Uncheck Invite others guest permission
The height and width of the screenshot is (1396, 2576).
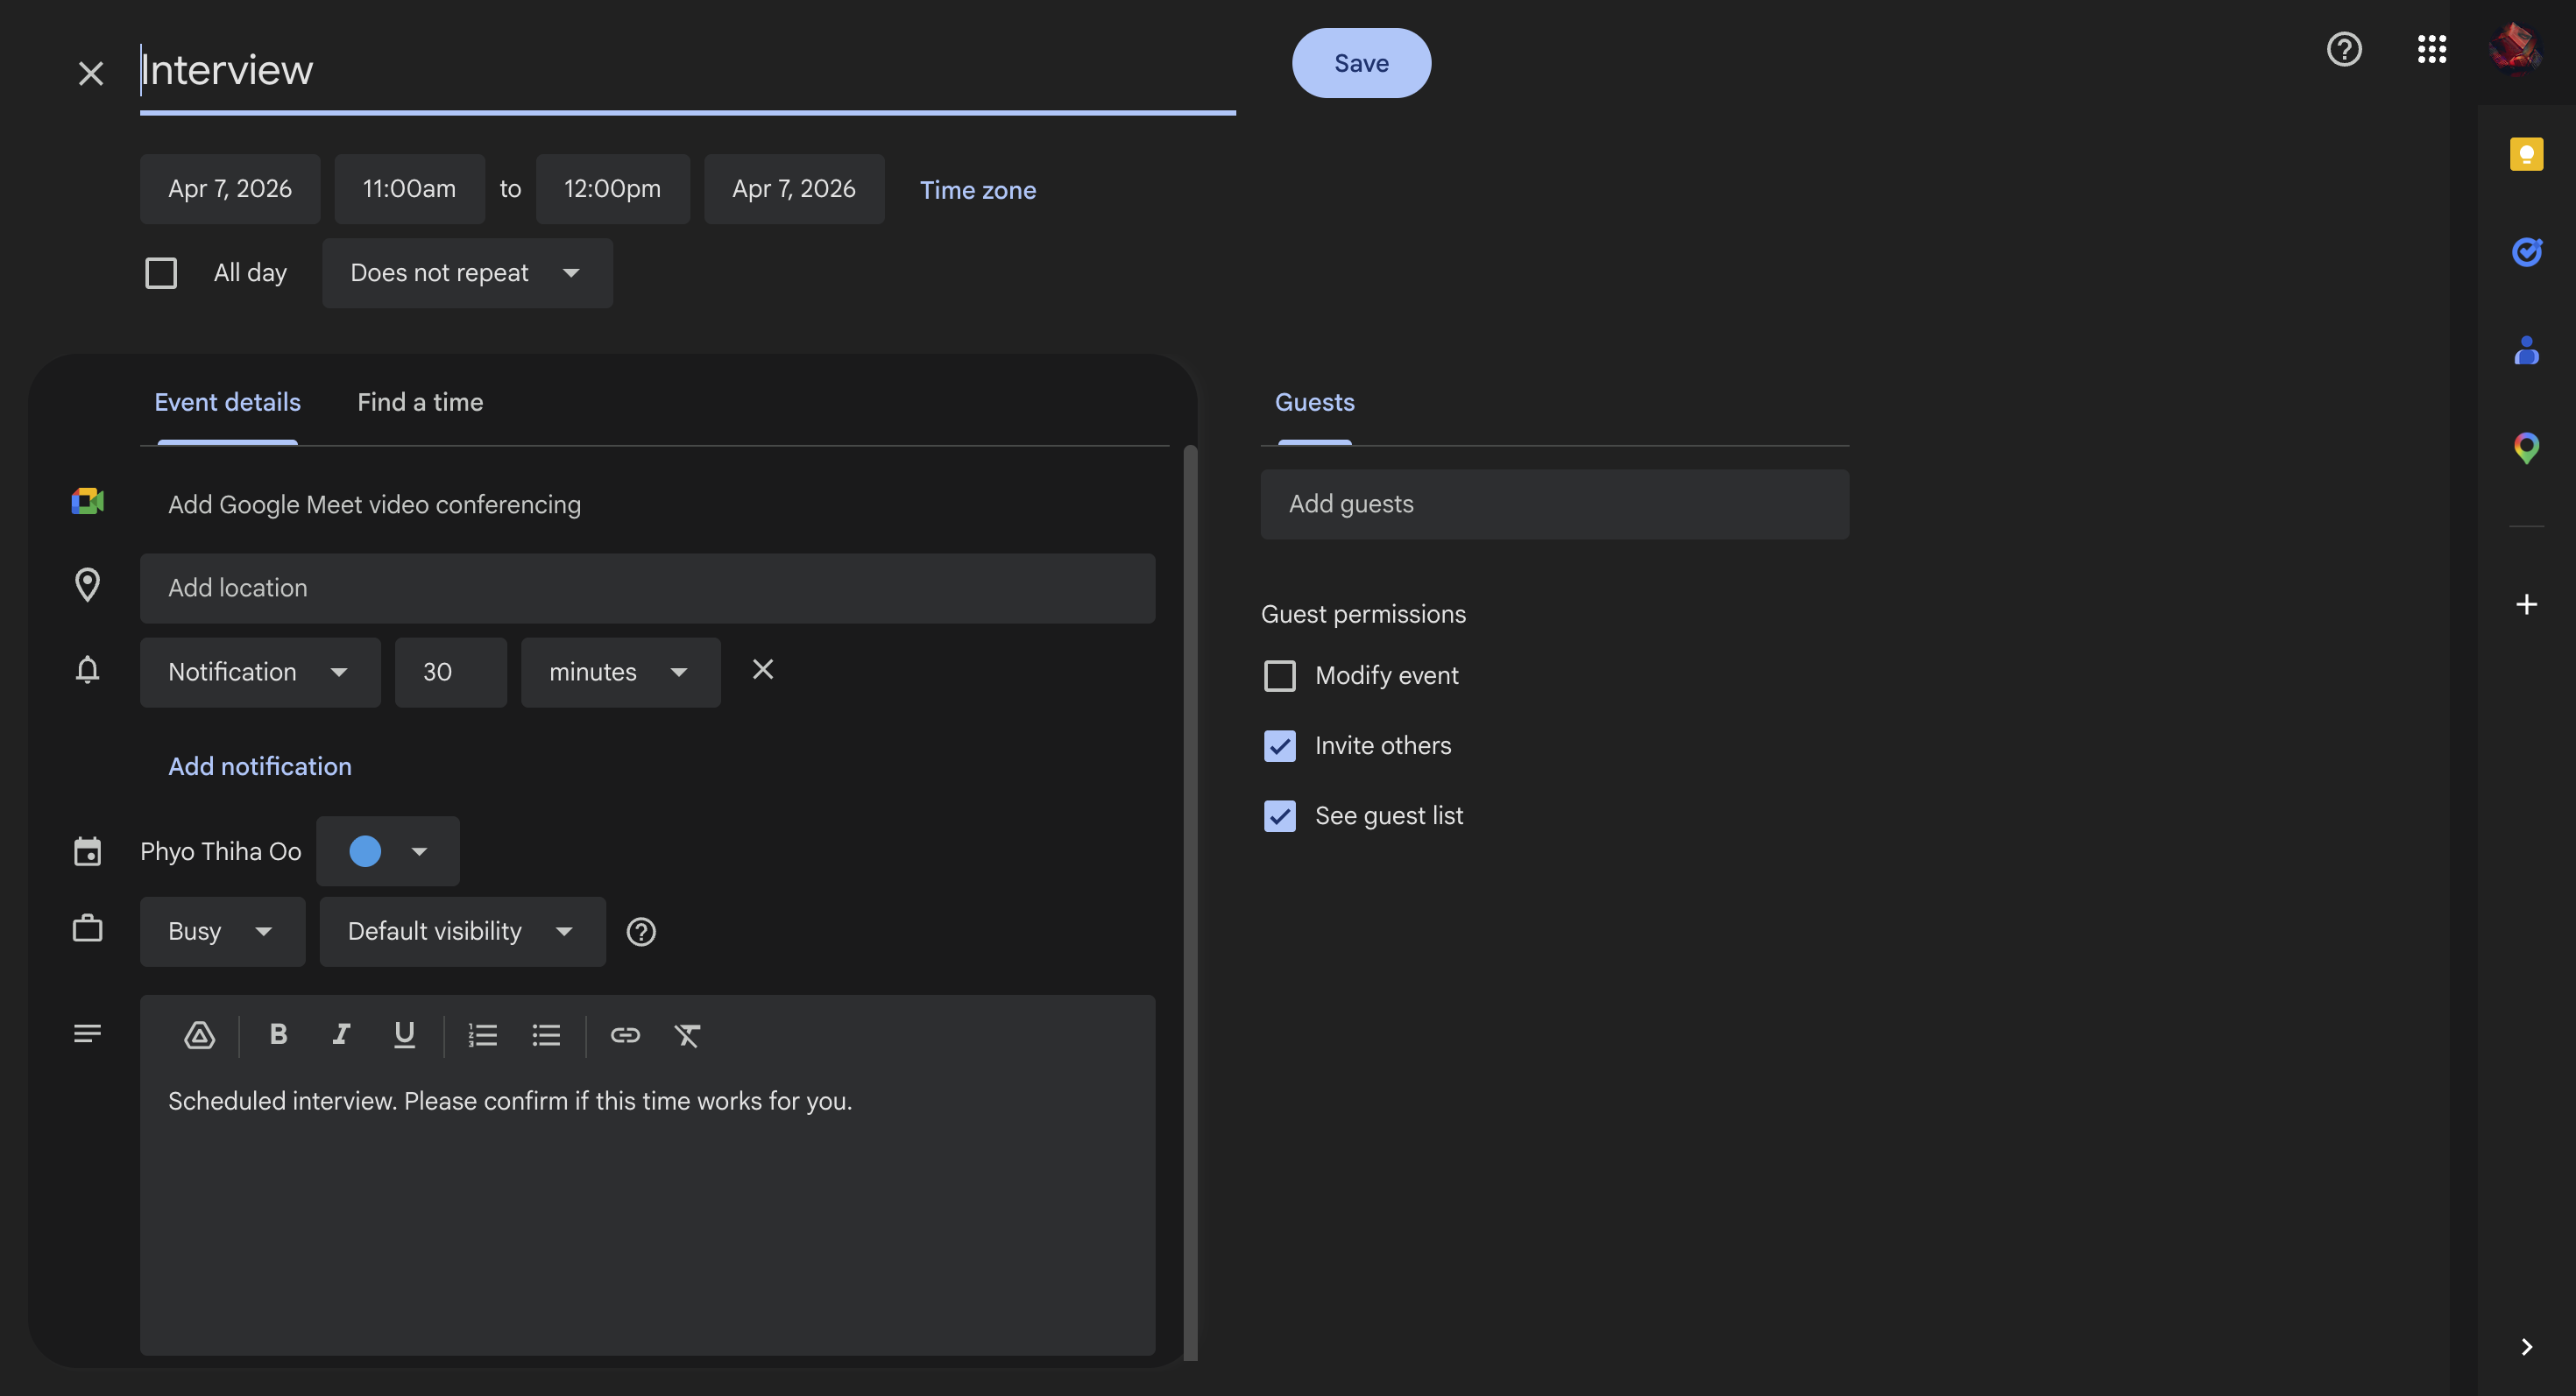point(1279,746)
